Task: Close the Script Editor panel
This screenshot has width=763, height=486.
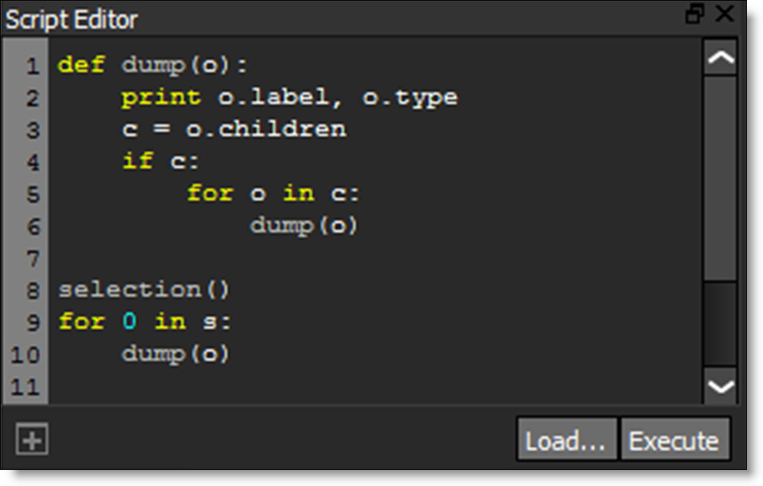Action: click(x=723, y=14)
